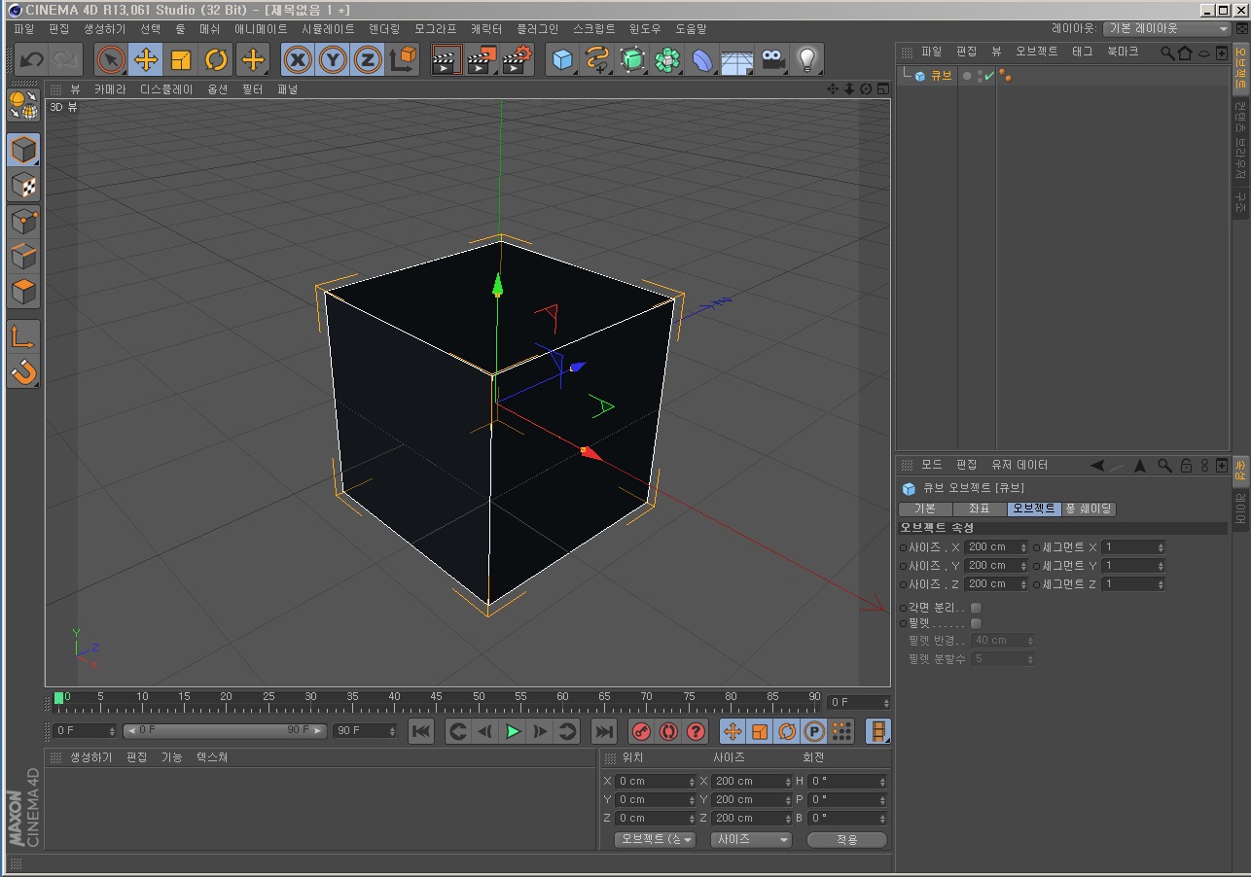
Task: Add a Cube primitive object
Action: click(x=562, y=60)
